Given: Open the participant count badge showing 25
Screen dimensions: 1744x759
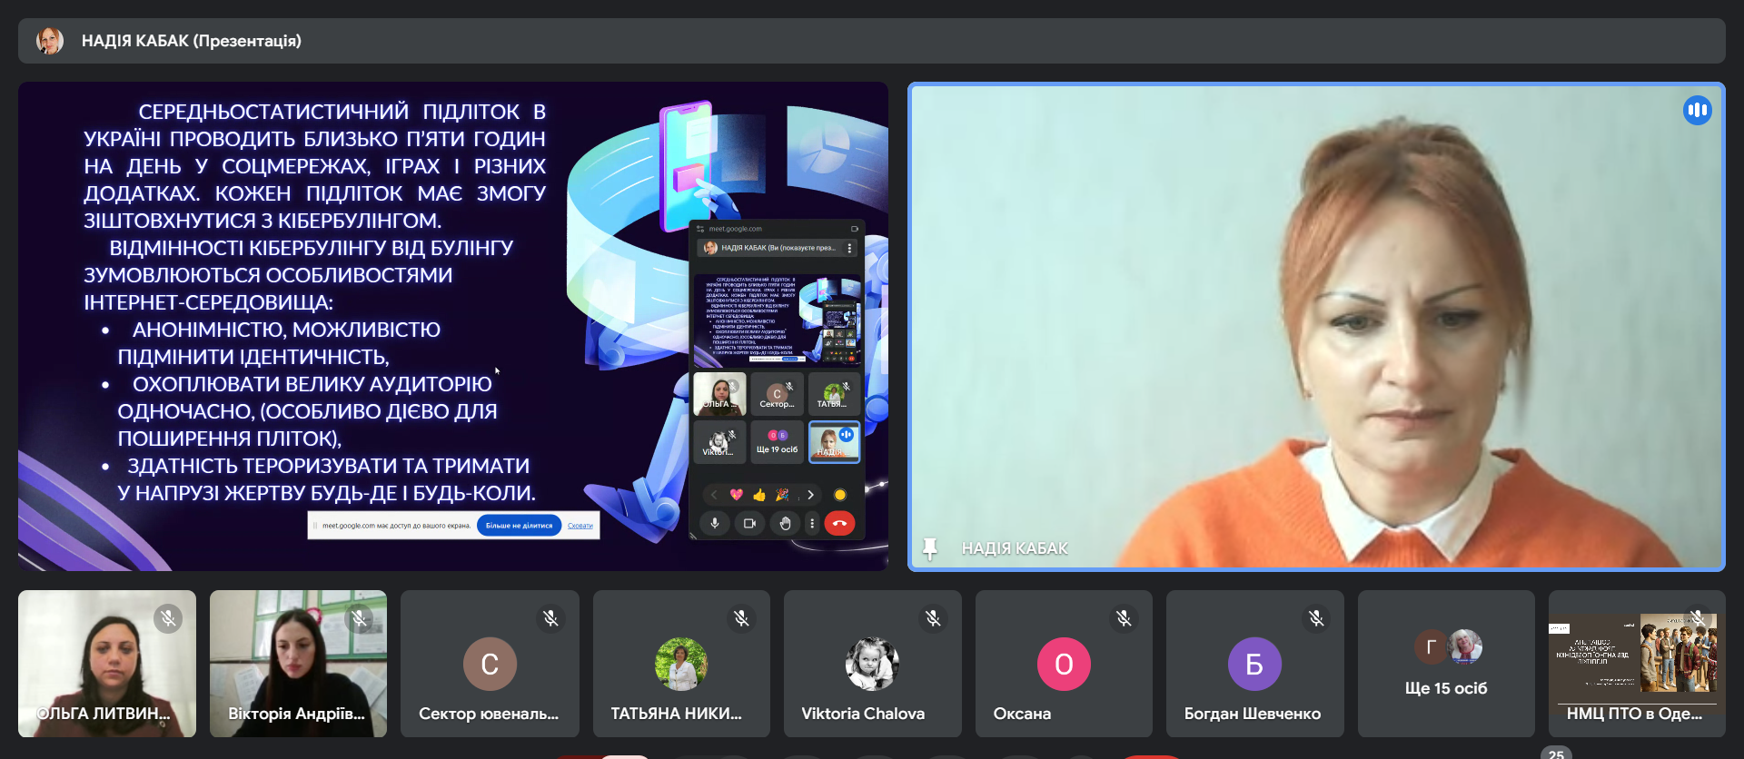Looking at the screenshot, I should click(x=1556, y=754).
